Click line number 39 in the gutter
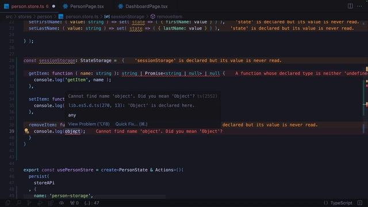Screen dimensions: 368x207 point(11,131)
